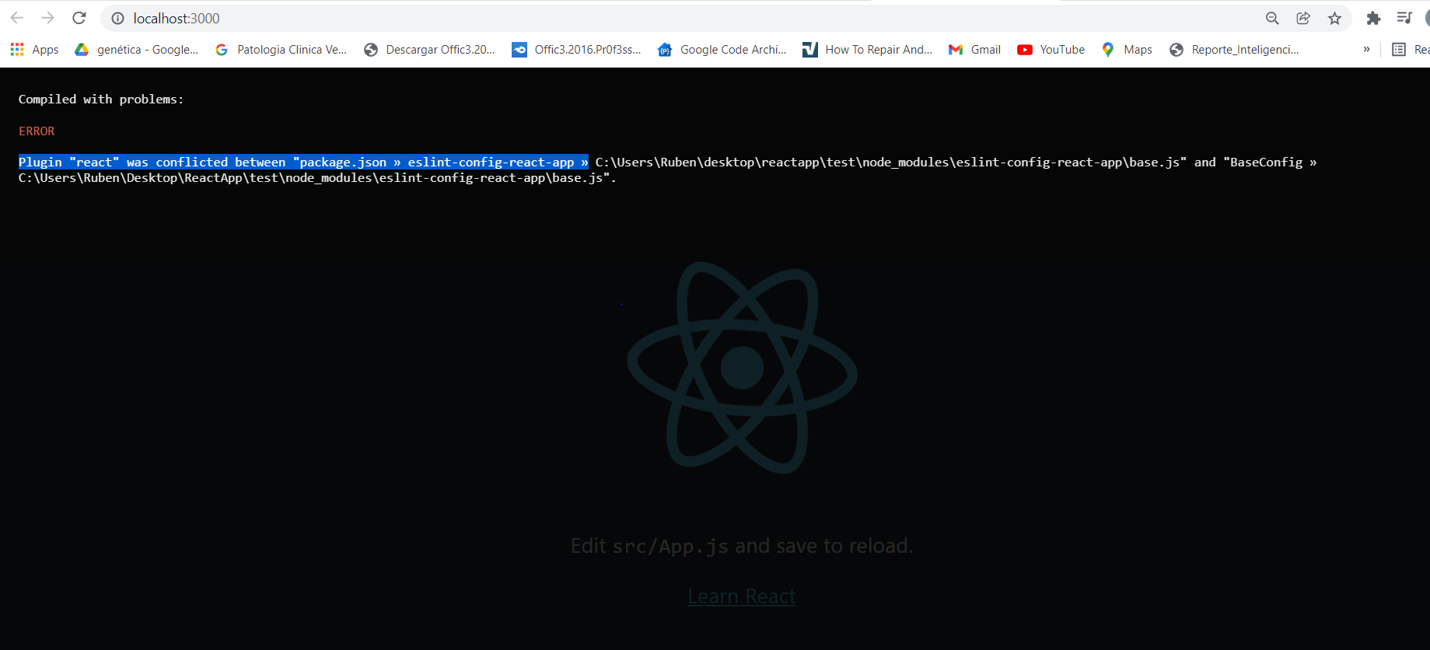Reload the localhost:3000 page

pos(79,18)
